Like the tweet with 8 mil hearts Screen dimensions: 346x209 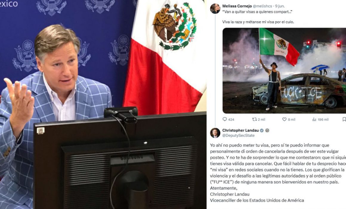(x=285, y=119)
